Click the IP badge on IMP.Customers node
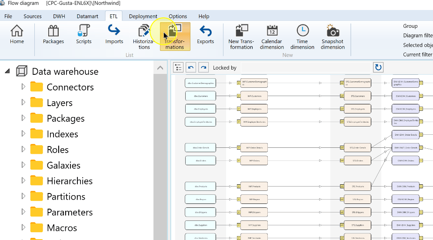Viewport: 433px width, 240px height. coord(239,96)
